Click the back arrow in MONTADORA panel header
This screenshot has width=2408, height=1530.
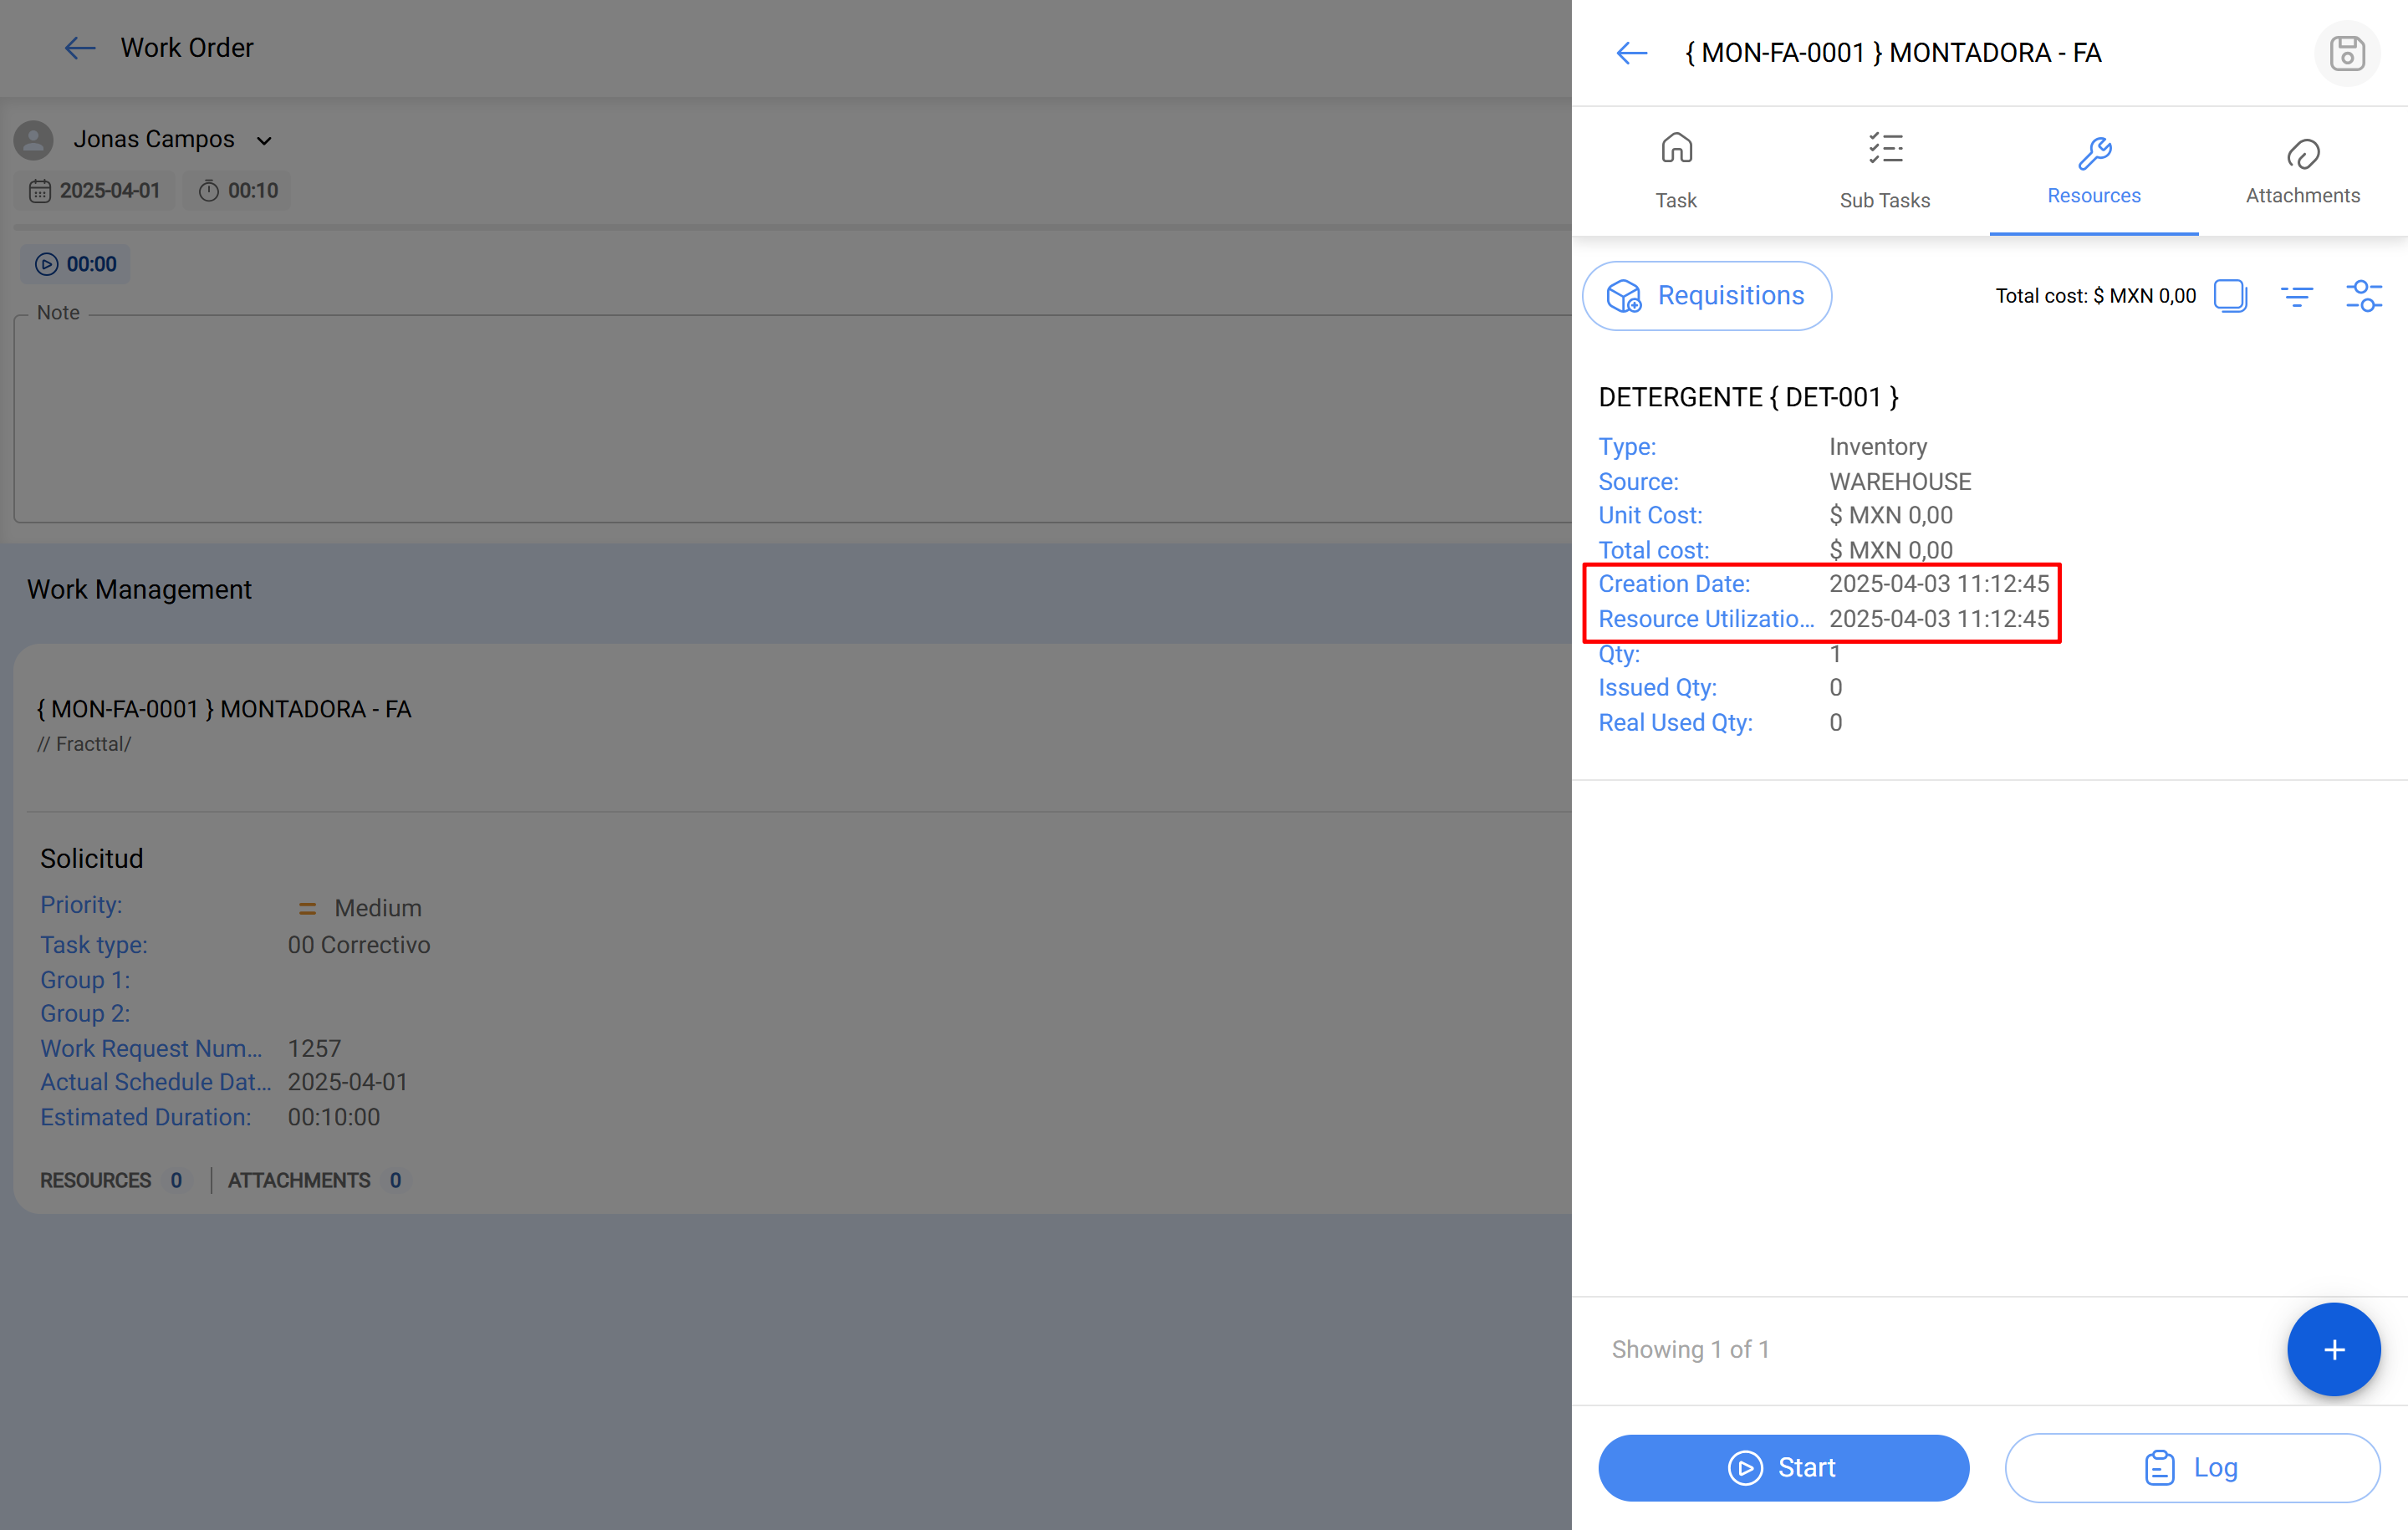click(1632, 53)
